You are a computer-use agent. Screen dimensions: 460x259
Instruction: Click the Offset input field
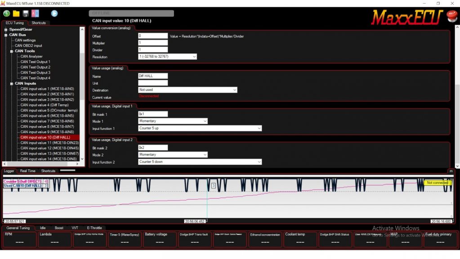153,36
